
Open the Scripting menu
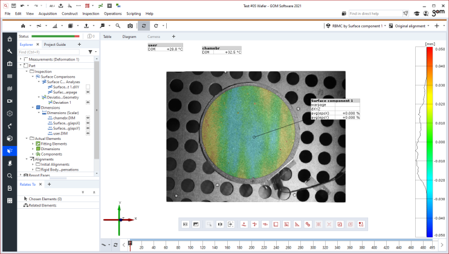134,13
